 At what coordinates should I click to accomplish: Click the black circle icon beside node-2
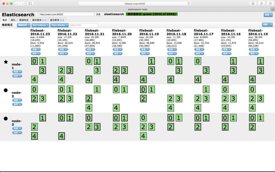click(6, 90)
